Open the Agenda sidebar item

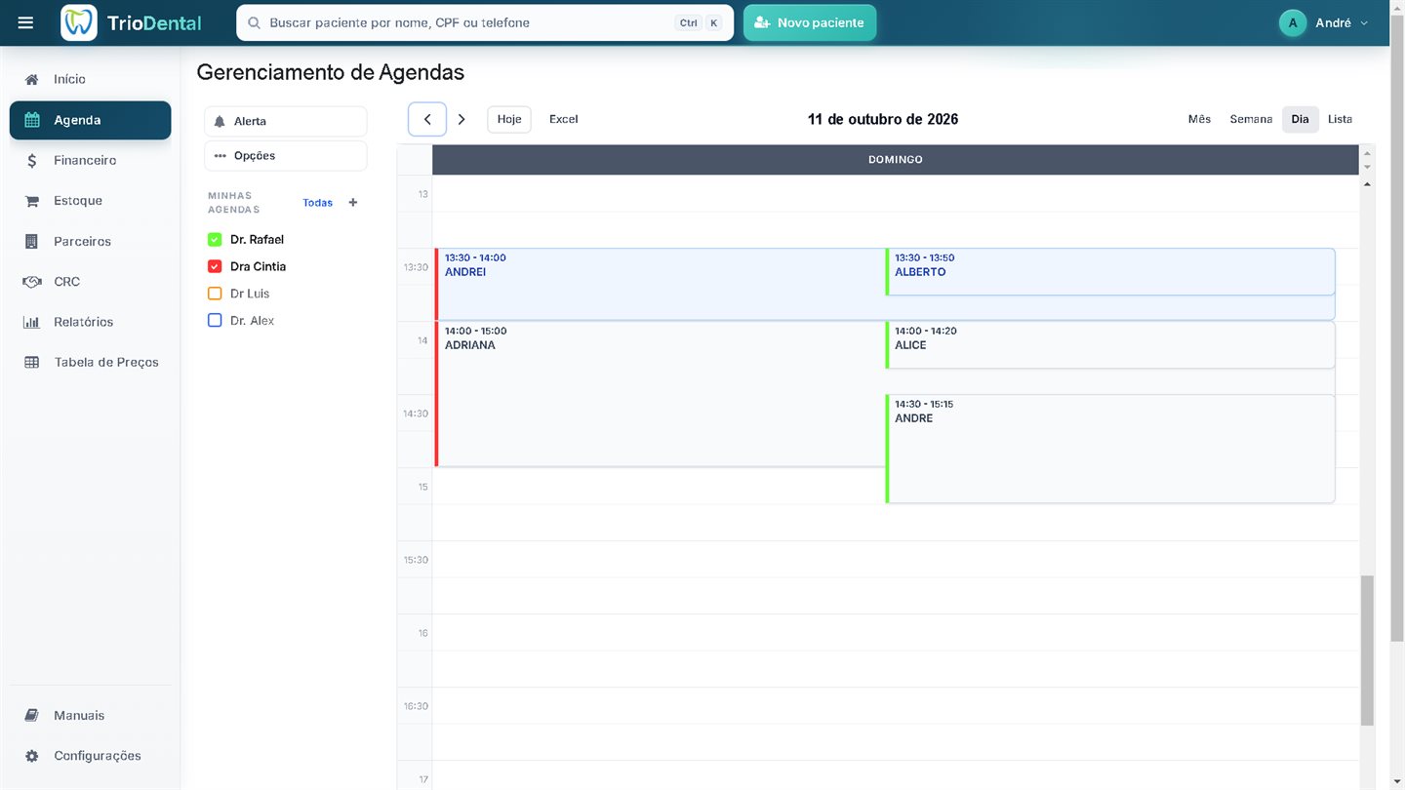point(90,120)
